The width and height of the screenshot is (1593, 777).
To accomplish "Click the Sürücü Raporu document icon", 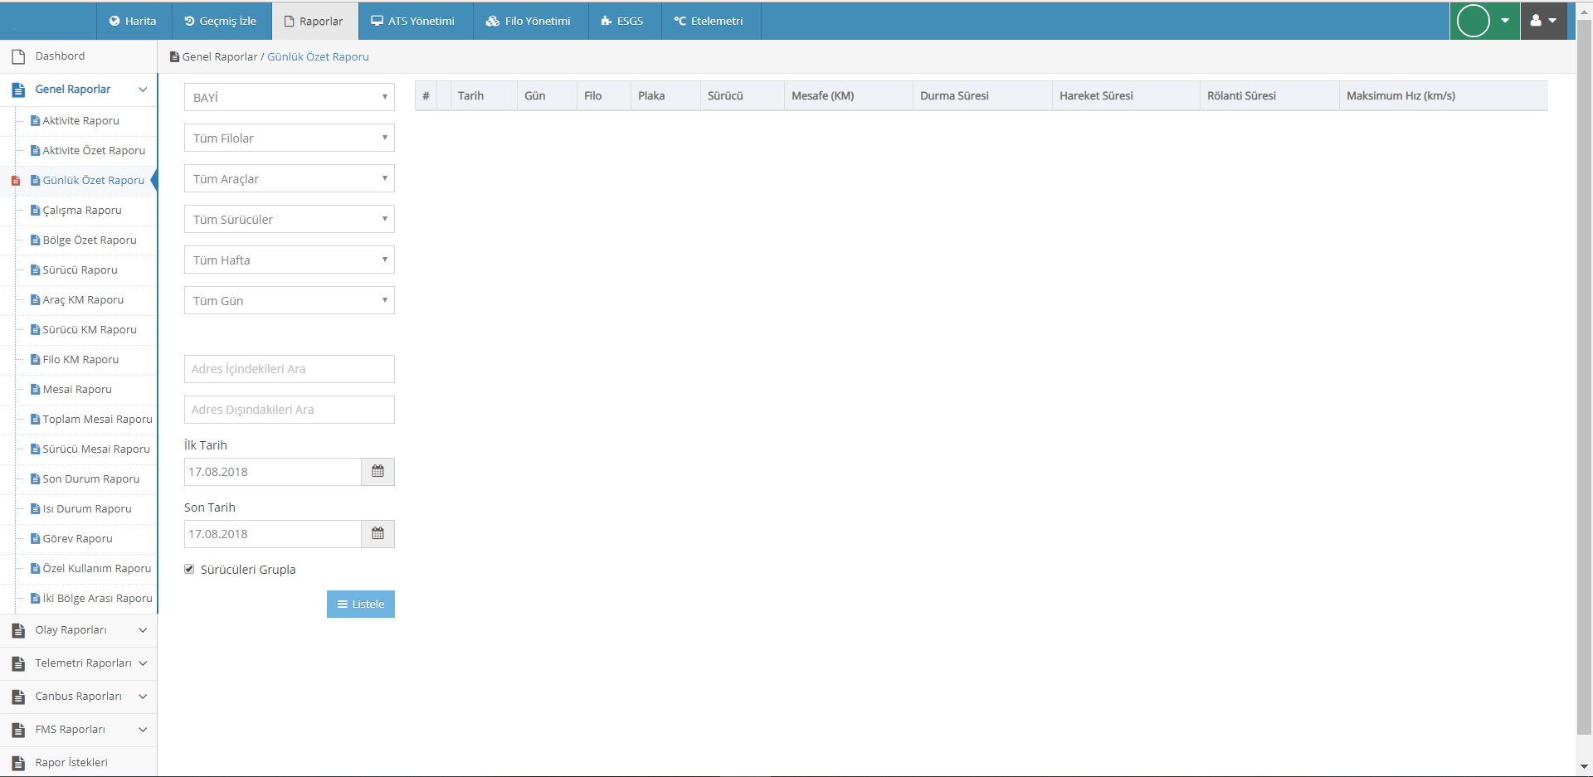I will click(35, 270).
